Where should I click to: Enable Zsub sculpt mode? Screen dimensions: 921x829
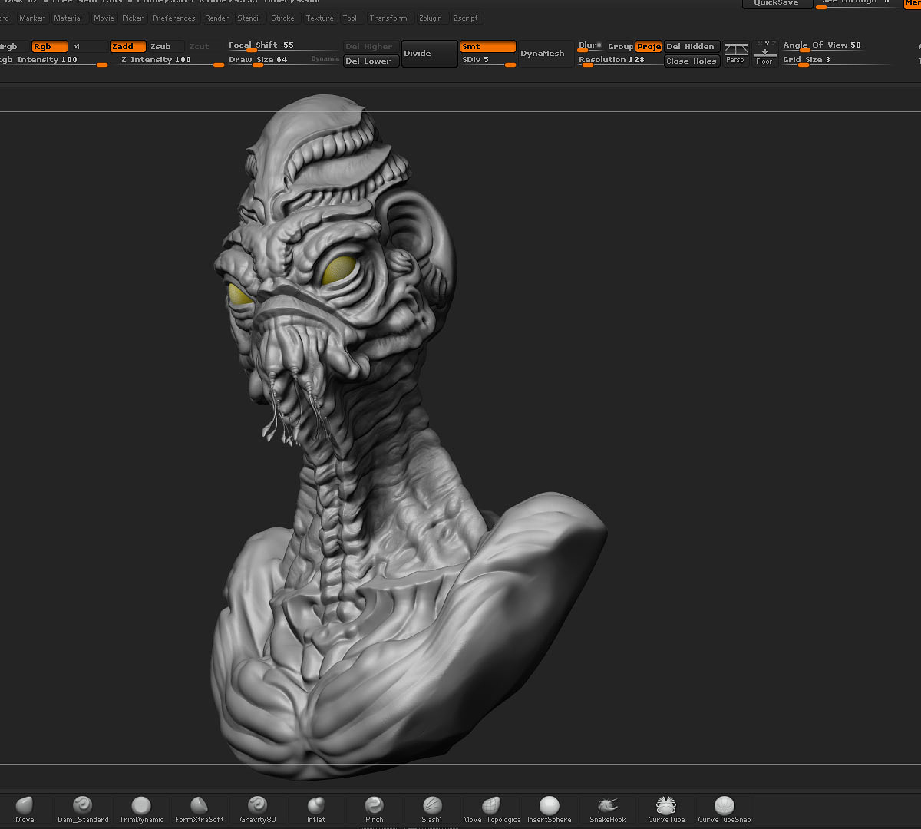click(x=166, y=47)
